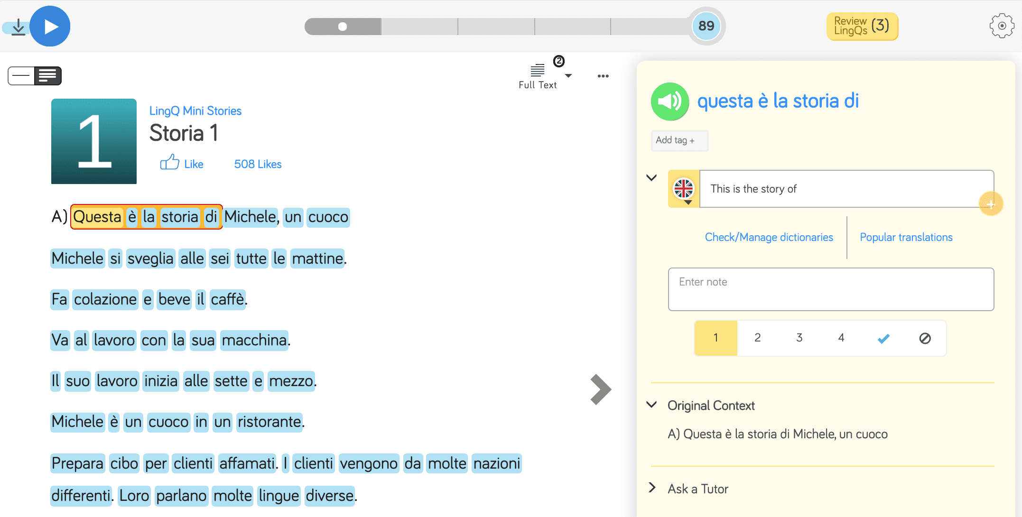Mark the phrase as known with checkmark
Screen dimensions: 1022x517
pos(883,338)
